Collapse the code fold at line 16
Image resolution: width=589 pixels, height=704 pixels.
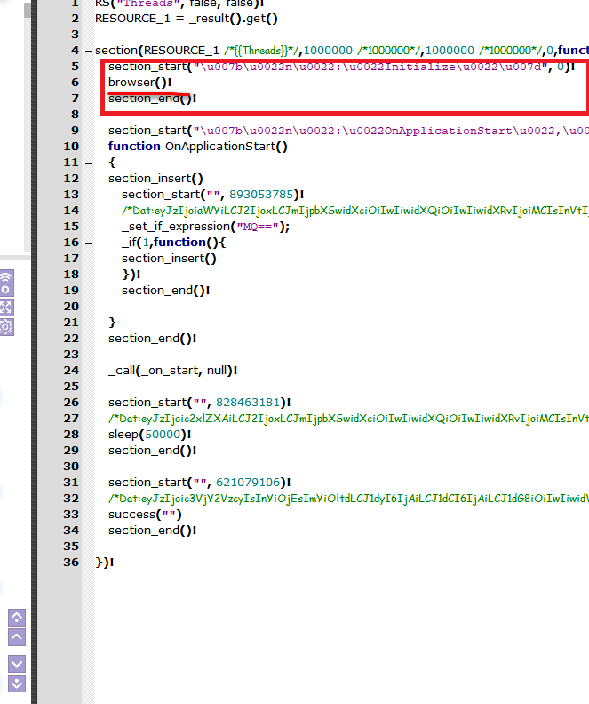click(87, 243)
